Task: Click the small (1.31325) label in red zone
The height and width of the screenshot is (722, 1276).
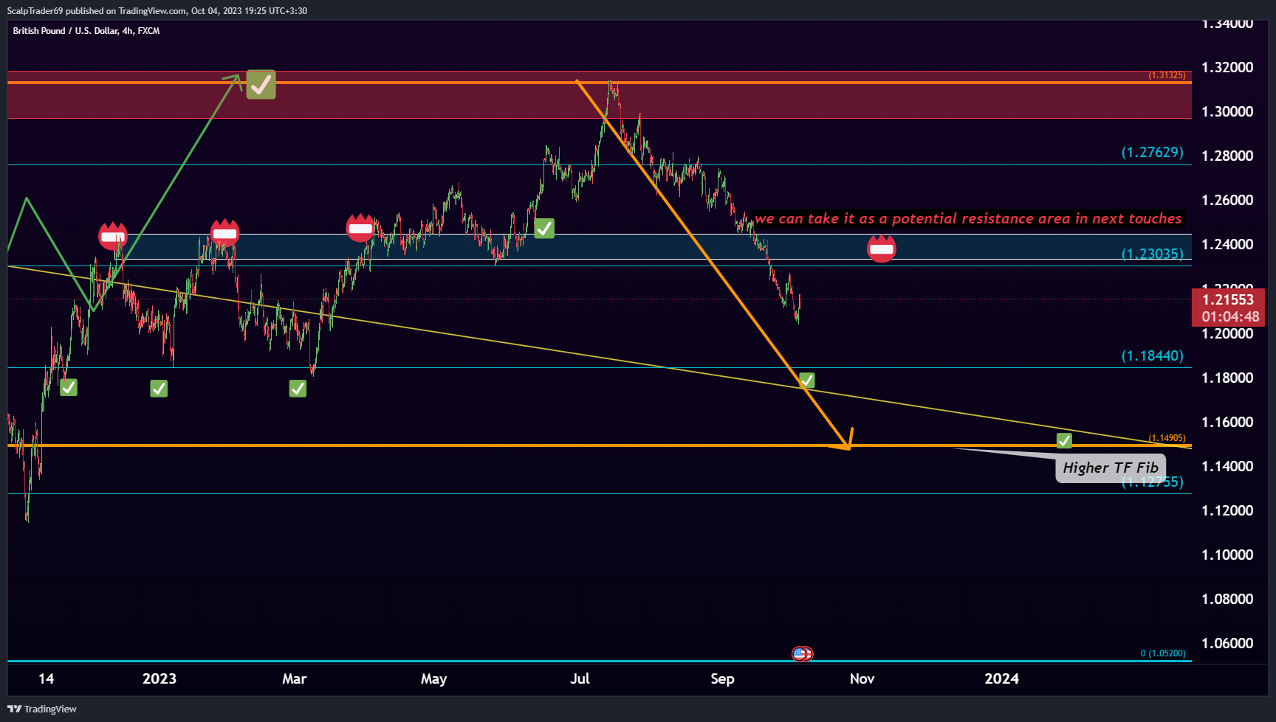Action: tap(1167, 75)
